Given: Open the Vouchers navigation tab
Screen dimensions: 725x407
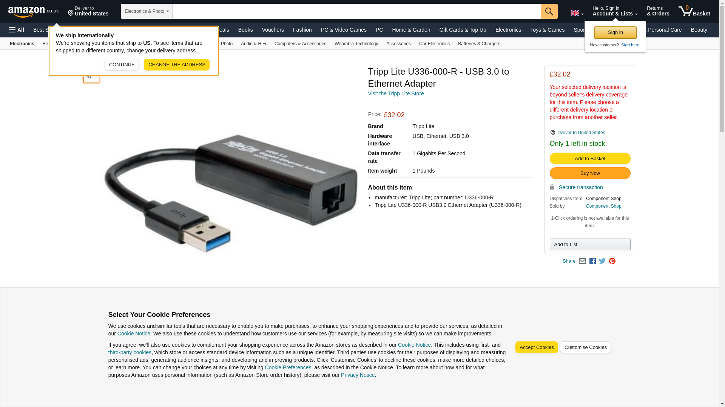Looking at the screenshot, I should click(x=273, y=30).
